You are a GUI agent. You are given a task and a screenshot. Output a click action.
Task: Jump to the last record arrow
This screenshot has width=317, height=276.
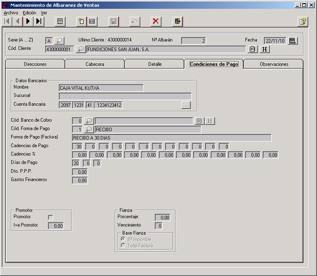[38, 21]
